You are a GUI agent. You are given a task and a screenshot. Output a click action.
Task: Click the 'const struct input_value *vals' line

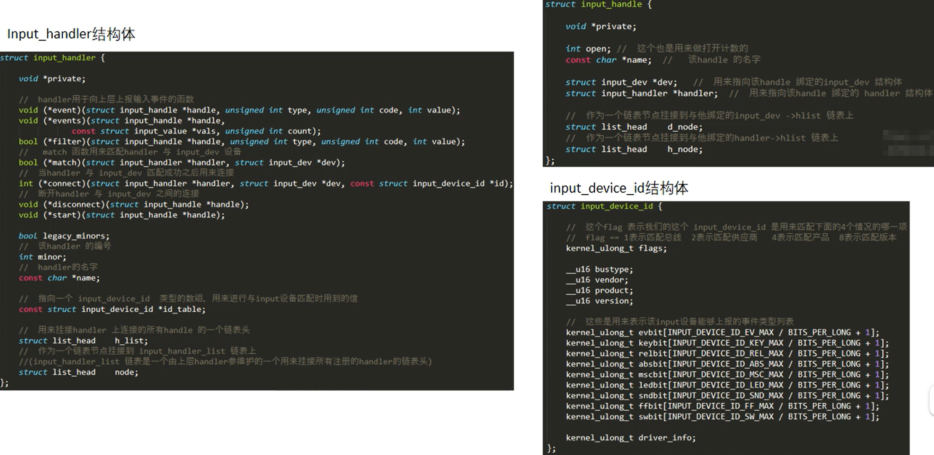click(196, 131)
